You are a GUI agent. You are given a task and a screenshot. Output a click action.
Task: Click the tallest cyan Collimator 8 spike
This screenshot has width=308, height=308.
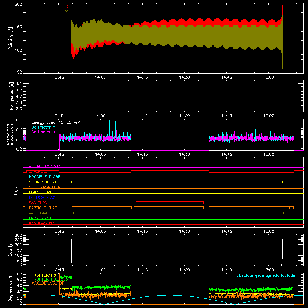[x=109, y=128]
